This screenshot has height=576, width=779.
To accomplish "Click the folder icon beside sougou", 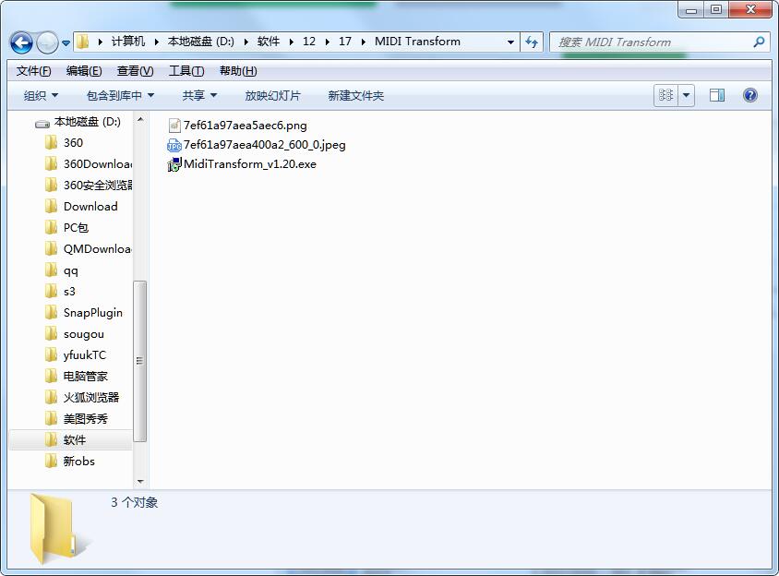I will click(51, 333).
